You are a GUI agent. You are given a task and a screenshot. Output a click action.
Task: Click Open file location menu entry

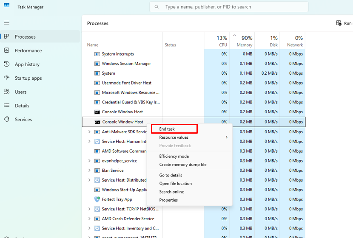click(175, 184)
